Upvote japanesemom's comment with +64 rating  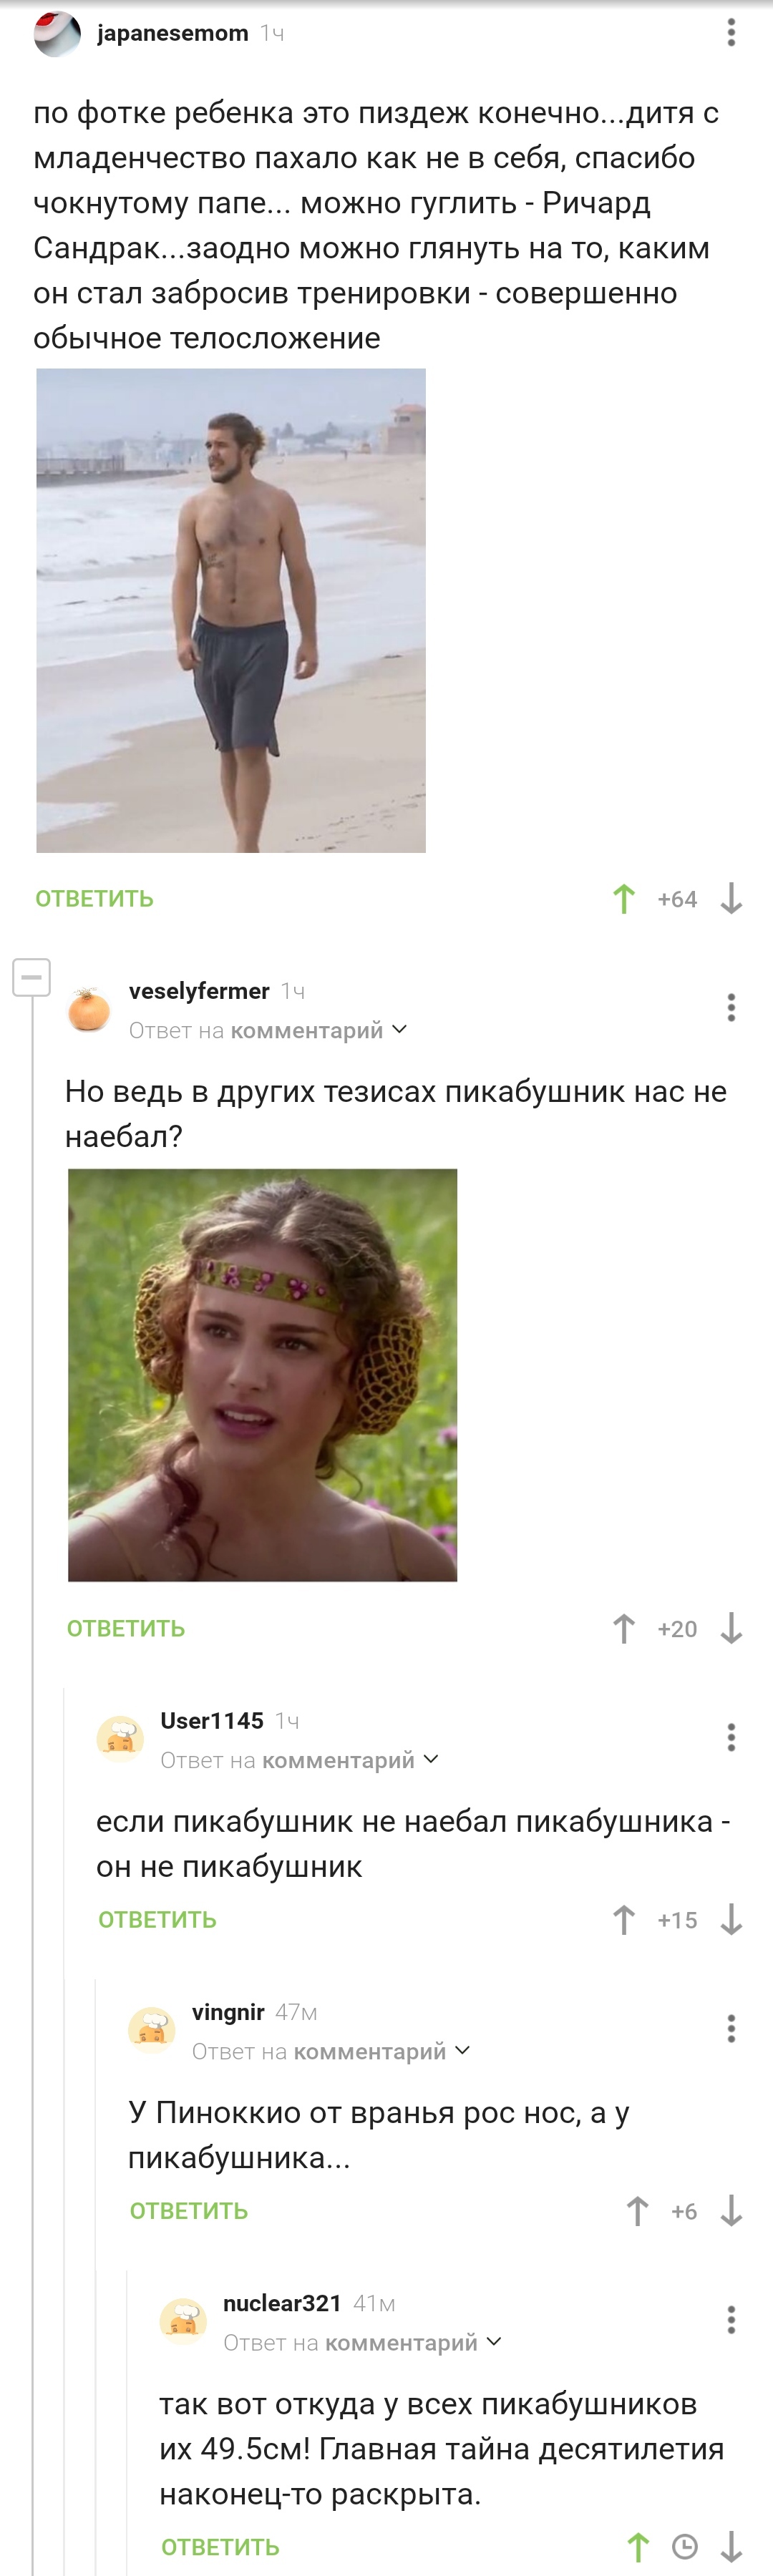(624, 899)
